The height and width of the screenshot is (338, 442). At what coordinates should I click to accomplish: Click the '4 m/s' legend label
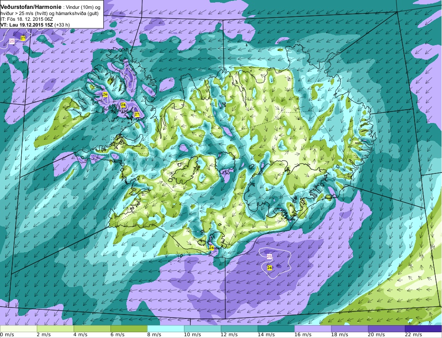pyautogui.click(x=81, y=335)
